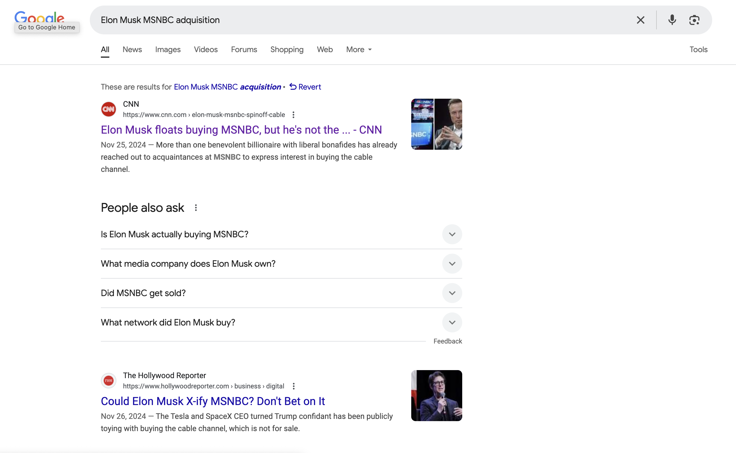The height and width of the screenshot is (453, 736).
Task: Expand the 'Did MSNBC get sold?' question
Action: [x=281, y=293]
